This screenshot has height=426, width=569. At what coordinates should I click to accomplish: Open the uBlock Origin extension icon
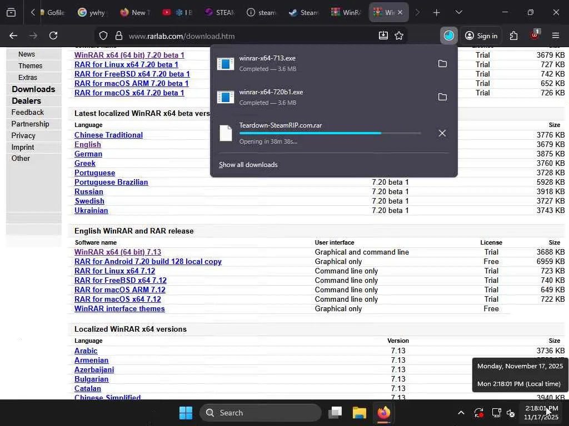[535, 35]
